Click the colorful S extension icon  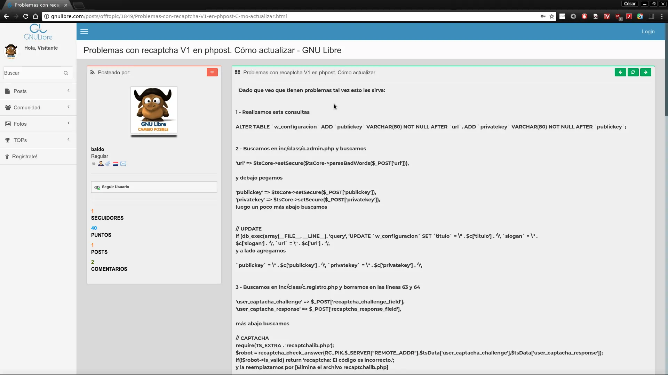point(640,16)
